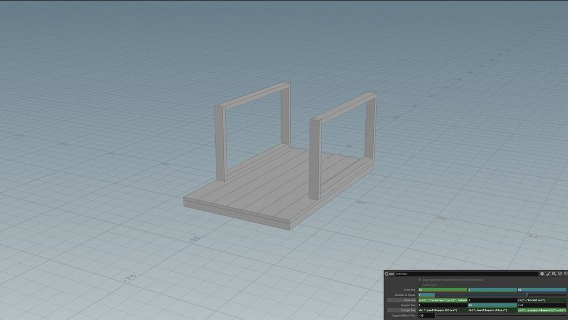Image resolution: width=568 pixels, height=320 pixels.
Task: Open the help (?) icon in the parameter pane
Action: 565,274
